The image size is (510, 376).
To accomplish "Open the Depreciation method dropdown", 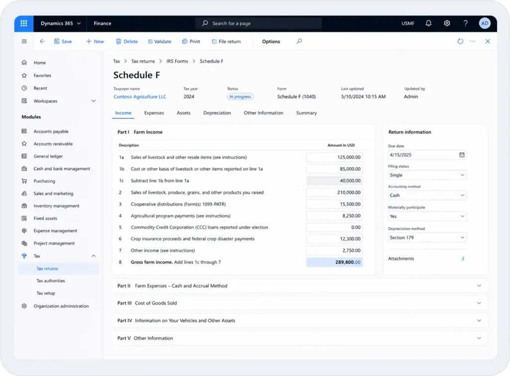I will pyautogui.click(x=427, y=238).
